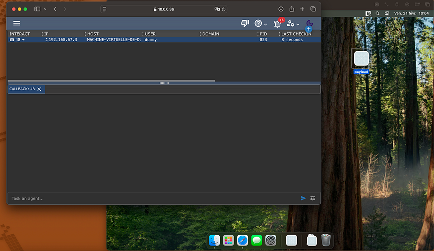
Task: Click the HOST column header
Action: (x=93, y=34)
